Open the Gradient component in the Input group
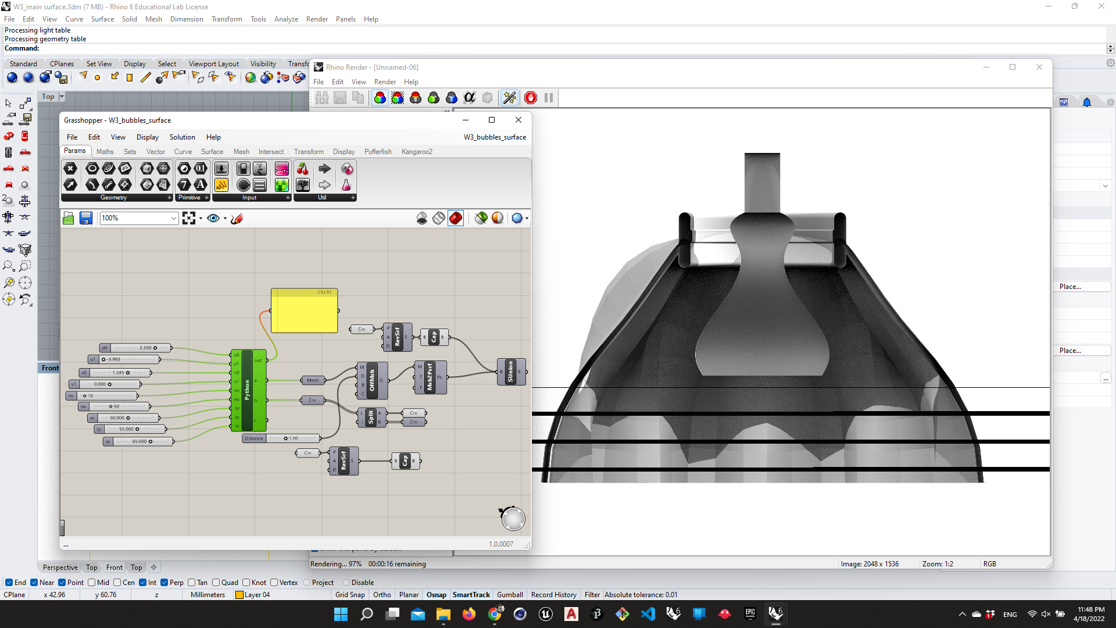Viewport: 1116px width, 628px height. tap(281, 169)
